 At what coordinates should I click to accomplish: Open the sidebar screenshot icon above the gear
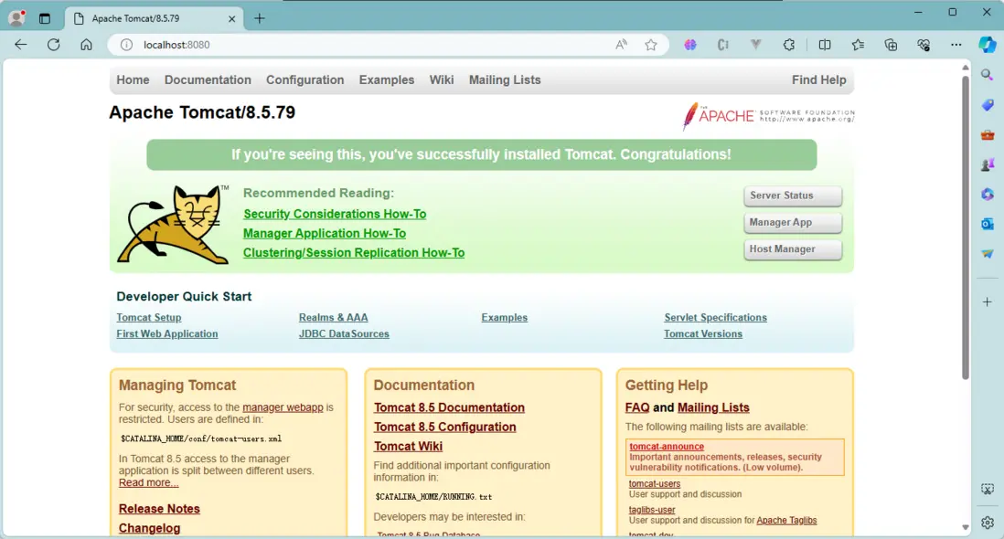coord(988,489)
